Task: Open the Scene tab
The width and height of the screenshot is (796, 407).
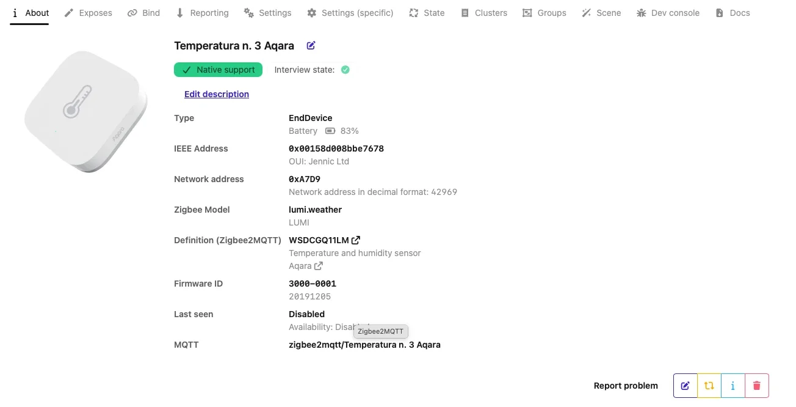Action: pyautogui.click(x=601, y=13)
